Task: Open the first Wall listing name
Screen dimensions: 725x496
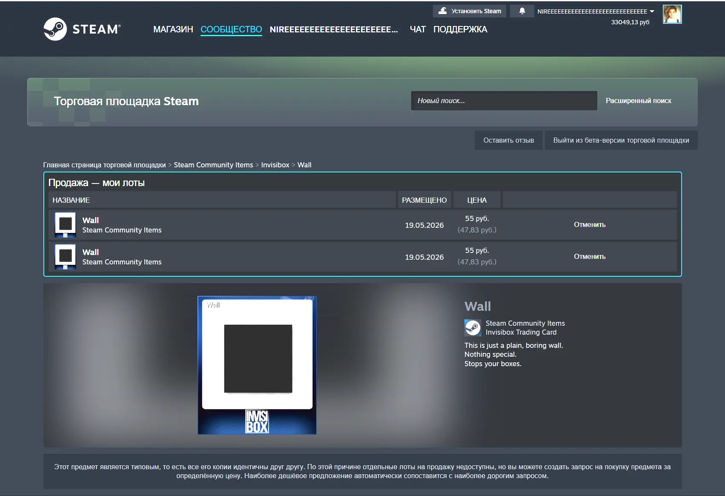Action: pos(91,220)
